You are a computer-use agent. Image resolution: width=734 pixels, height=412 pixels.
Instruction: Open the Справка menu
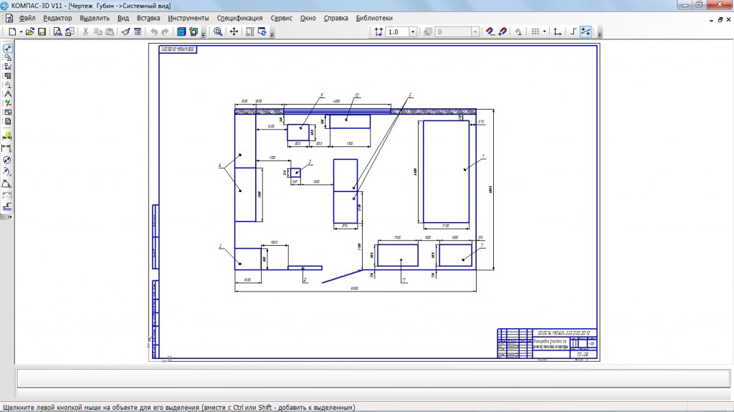tap(335, 18)
